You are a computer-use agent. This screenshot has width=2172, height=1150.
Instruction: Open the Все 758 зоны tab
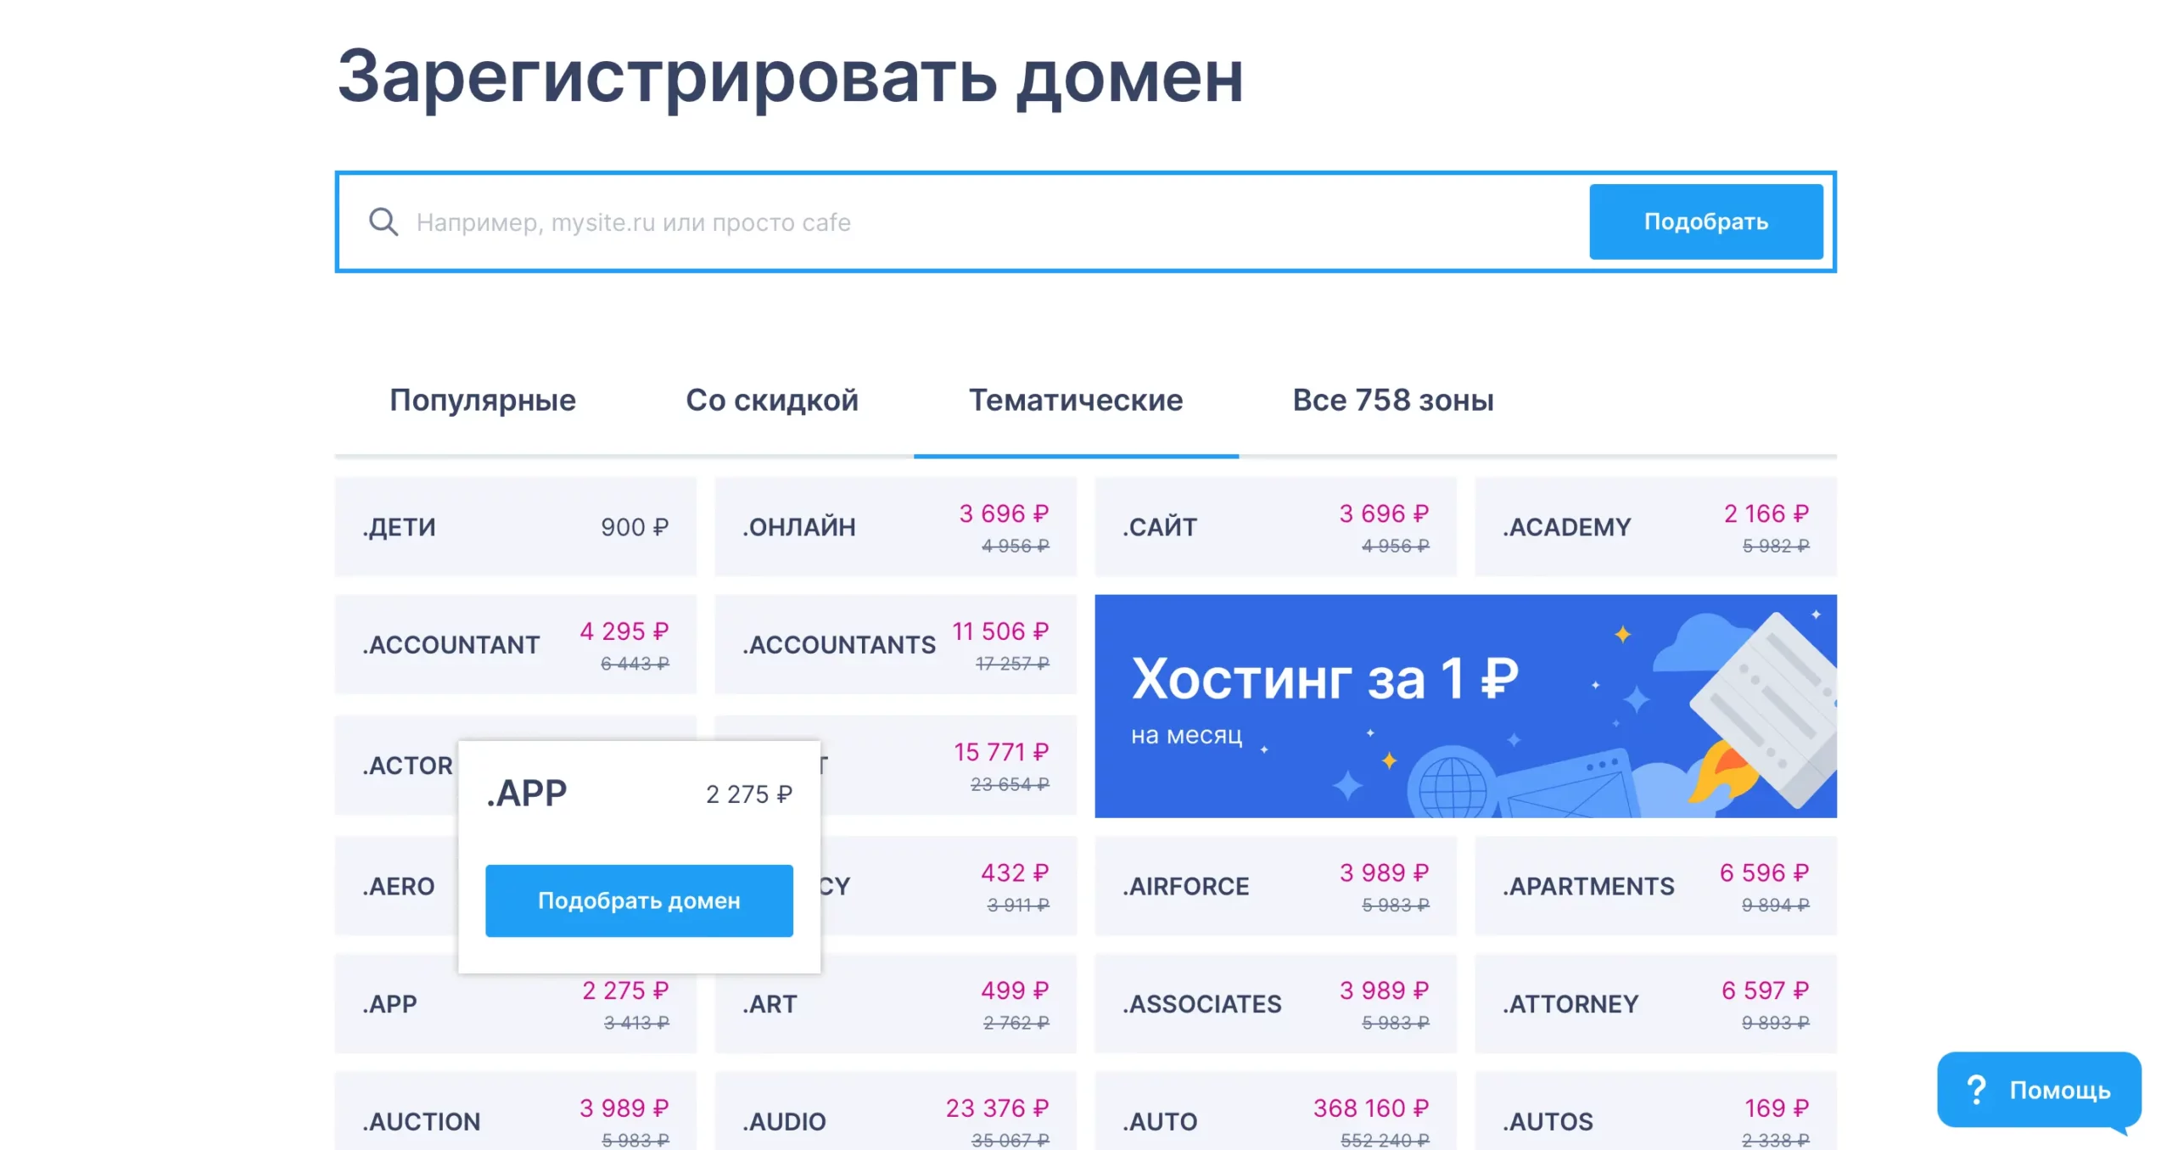(x=1392, y=400)
